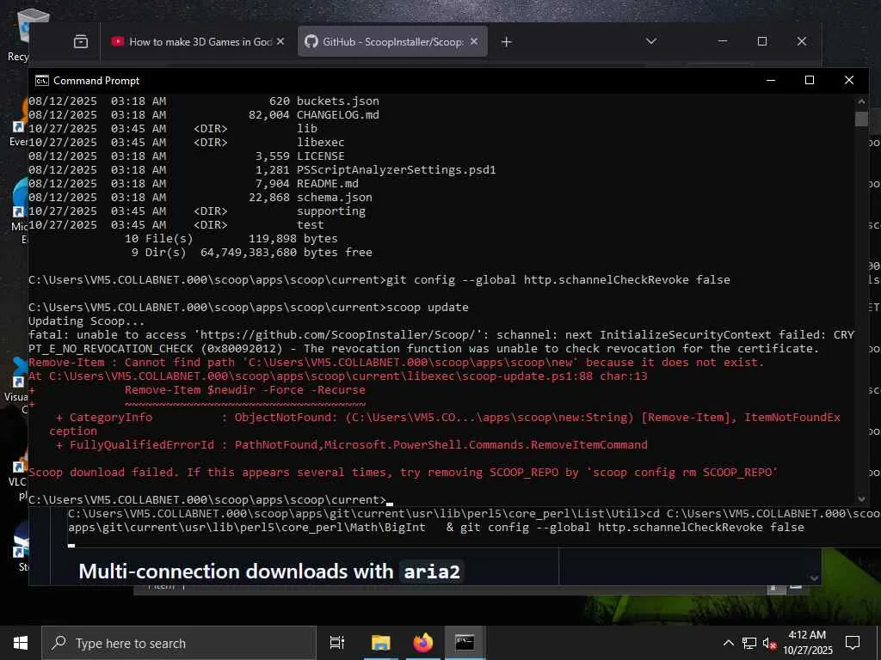Minimize the Command Prompt window
The height and width of the screenshot is (660, 881).
[771, 80]
